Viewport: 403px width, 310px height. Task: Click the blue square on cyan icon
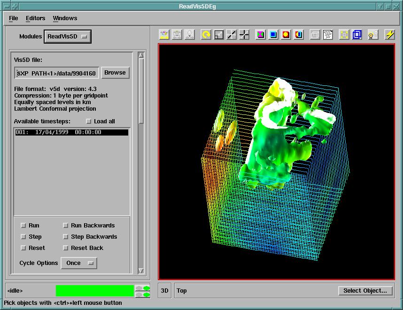[273, 35]
